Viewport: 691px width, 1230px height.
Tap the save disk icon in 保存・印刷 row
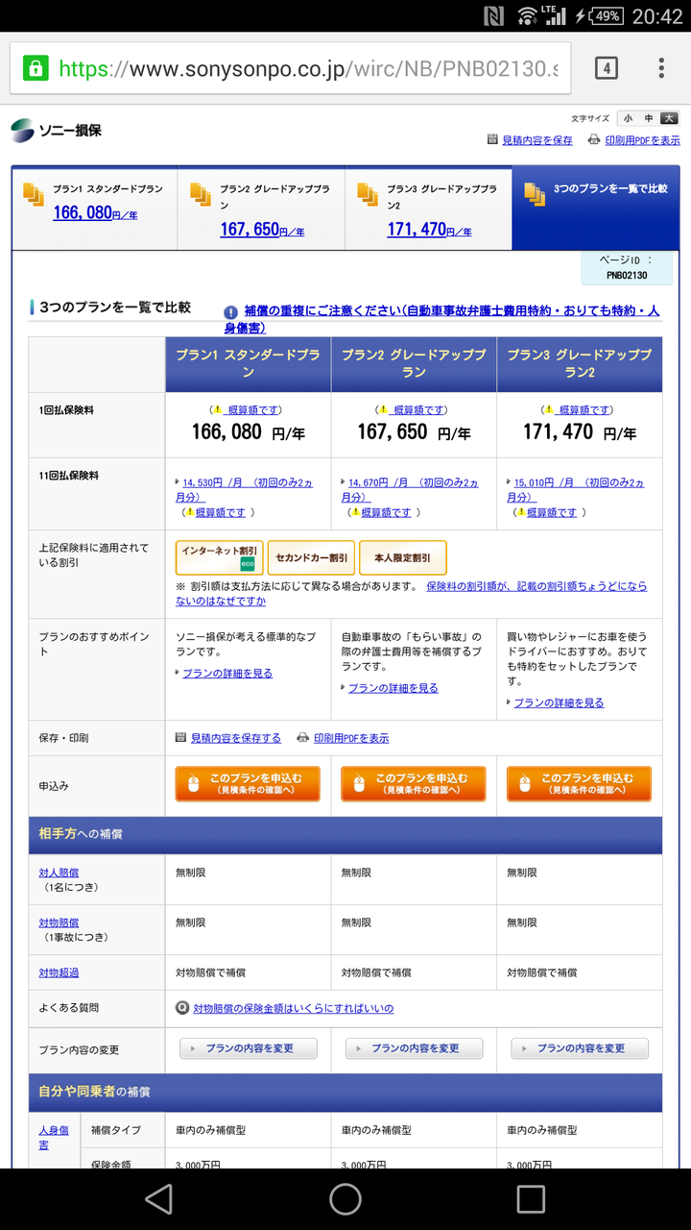click(x=180, y=738)
